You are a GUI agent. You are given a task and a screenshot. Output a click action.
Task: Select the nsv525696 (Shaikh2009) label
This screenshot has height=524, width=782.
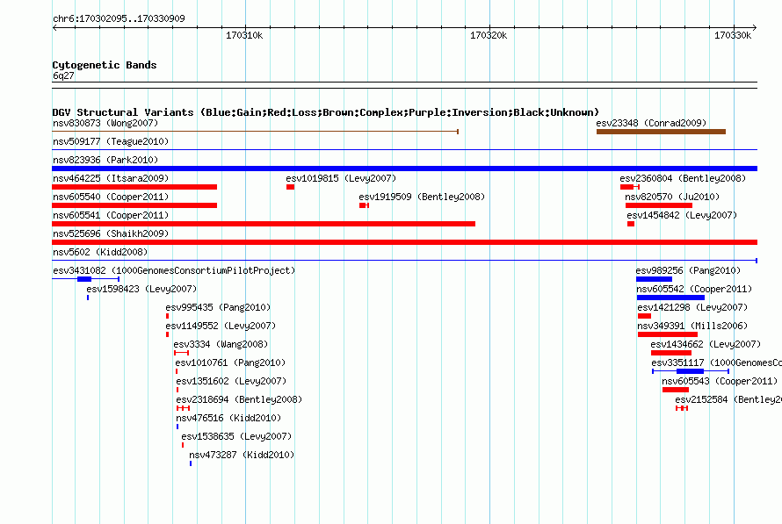tap(111, 233)
